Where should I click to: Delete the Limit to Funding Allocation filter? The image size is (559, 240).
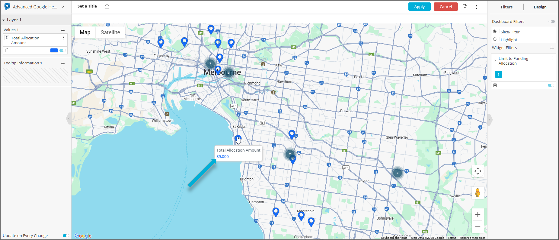click(x=495, y=85)
